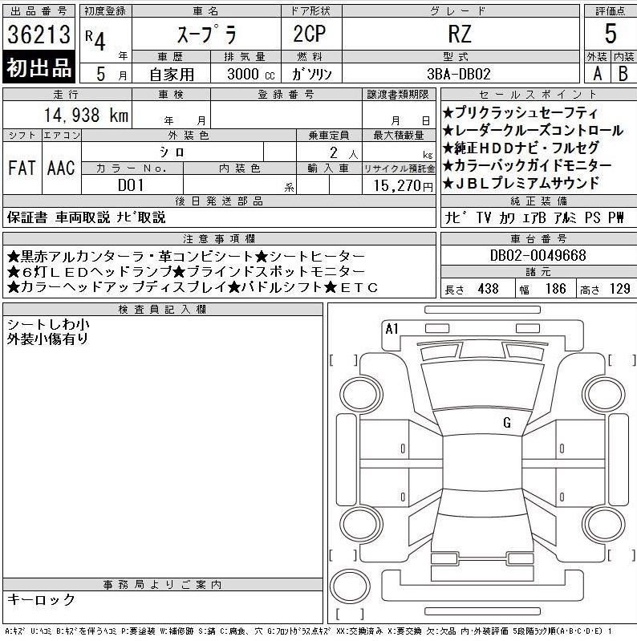Click the sales point プリクラッシュセーフティ
Screen dimensions: 637x641
(521, 112)
